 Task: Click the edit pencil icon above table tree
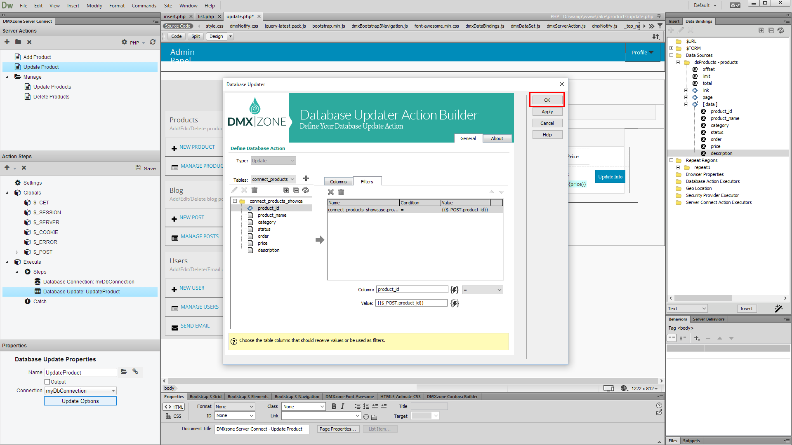tap(234, 190)
